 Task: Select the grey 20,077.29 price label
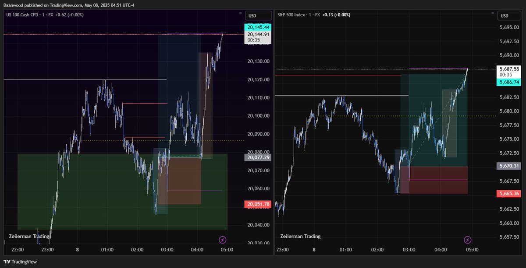(258, 157)
